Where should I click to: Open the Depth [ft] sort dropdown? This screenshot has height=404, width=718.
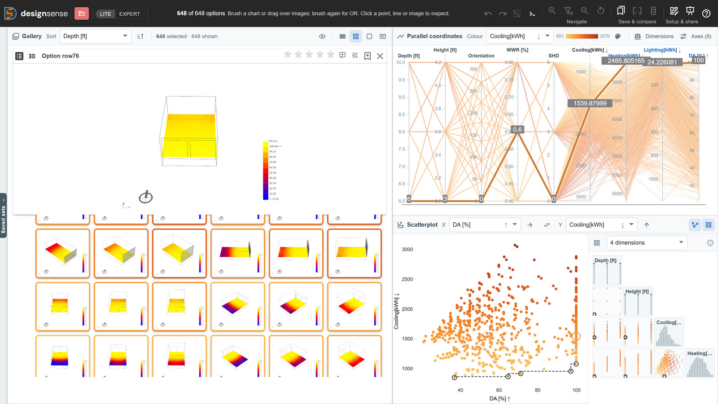pyautogui.click(x=95, y=36)
